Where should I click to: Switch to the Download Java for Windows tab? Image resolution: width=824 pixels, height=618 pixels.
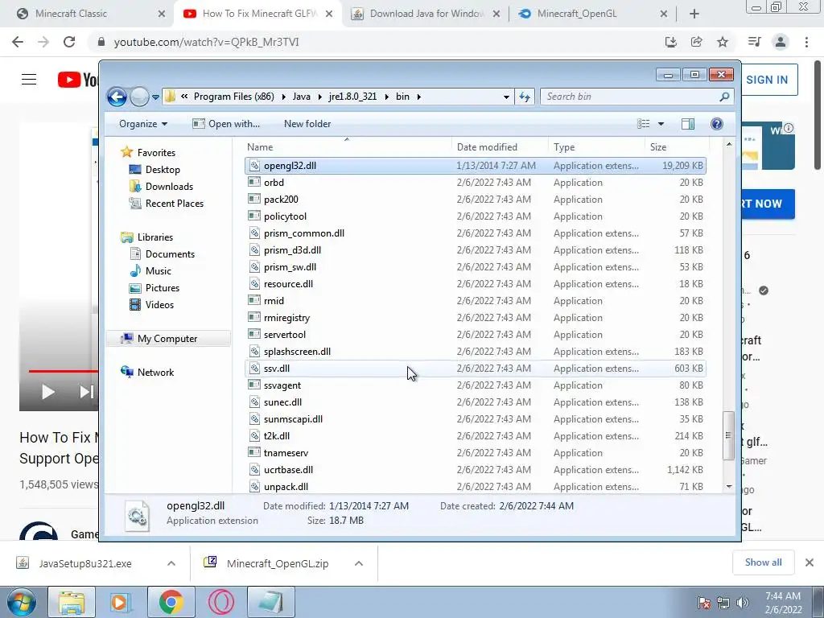pyautogui.click(x=426, y=14)
